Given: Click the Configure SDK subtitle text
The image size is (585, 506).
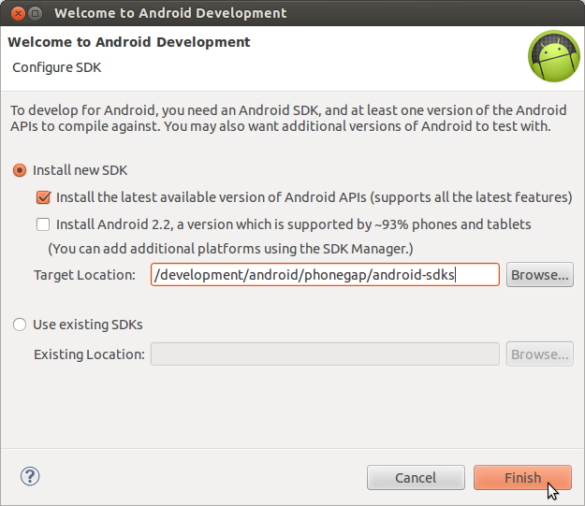Looking at the screenshot, I should coord(57,67).
